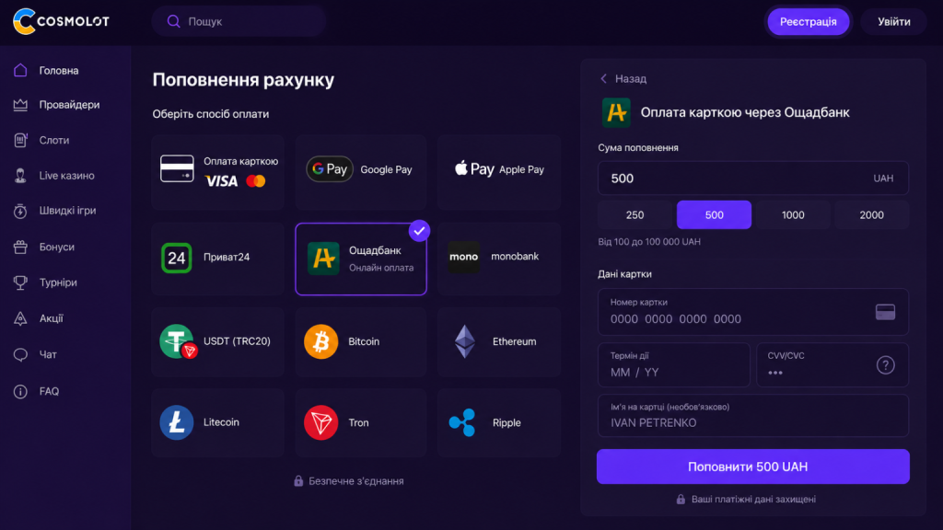The width and height of the screenshot is (943, 530).
Task: Choose the Приват24 payment option
Action: [217, 258]
